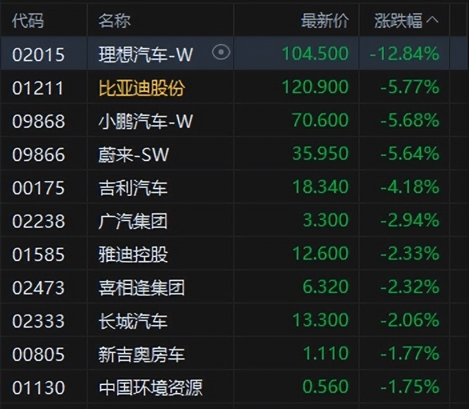
Task: Click the watch icon beside 理想汽车-W
Action: click(221, 53)
